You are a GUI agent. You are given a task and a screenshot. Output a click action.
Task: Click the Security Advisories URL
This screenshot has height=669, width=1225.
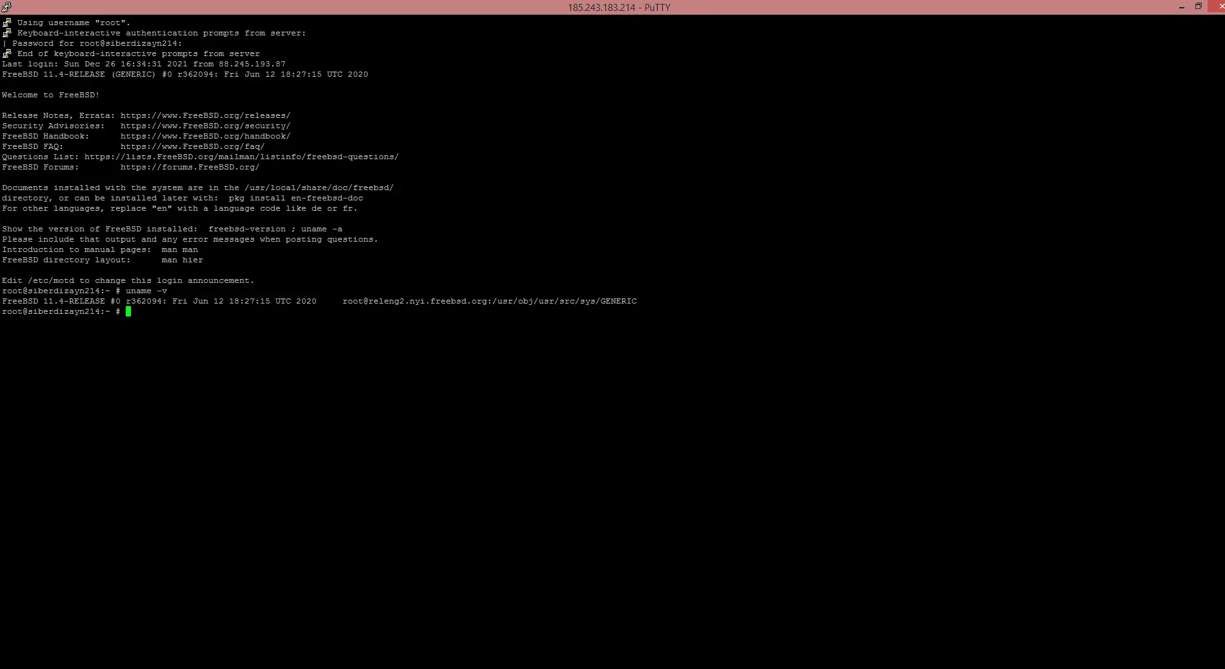coord(205,126)
